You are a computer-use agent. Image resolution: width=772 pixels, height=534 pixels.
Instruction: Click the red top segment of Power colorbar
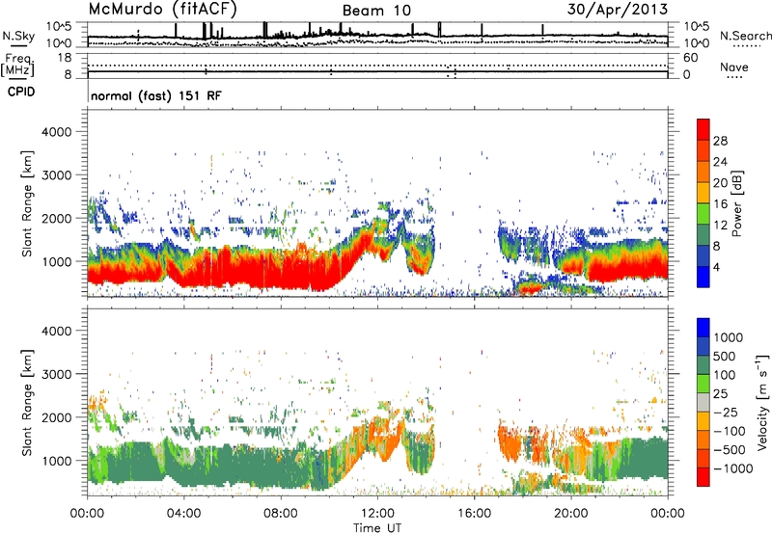click(703, 130)
